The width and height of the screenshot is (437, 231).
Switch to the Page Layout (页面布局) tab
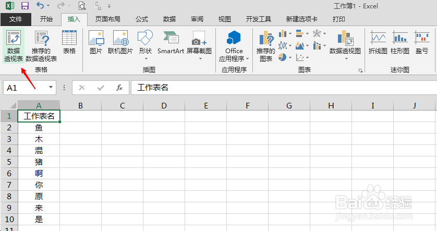107,19
